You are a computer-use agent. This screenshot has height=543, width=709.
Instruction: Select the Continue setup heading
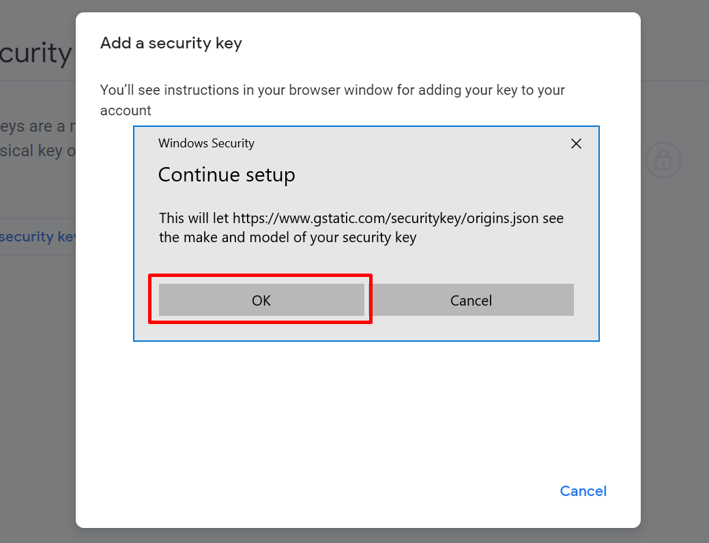coord(227,175)
